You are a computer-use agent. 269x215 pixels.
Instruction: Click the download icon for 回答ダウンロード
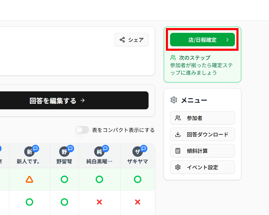pos(178,134)
